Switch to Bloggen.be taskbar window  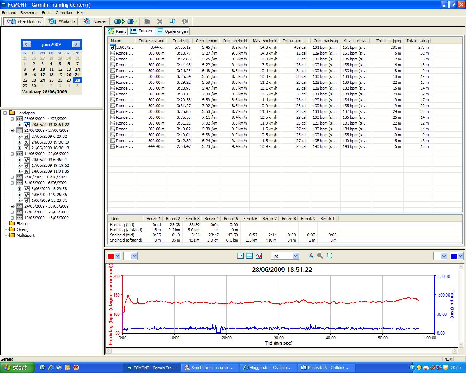[x=268, y=368]
